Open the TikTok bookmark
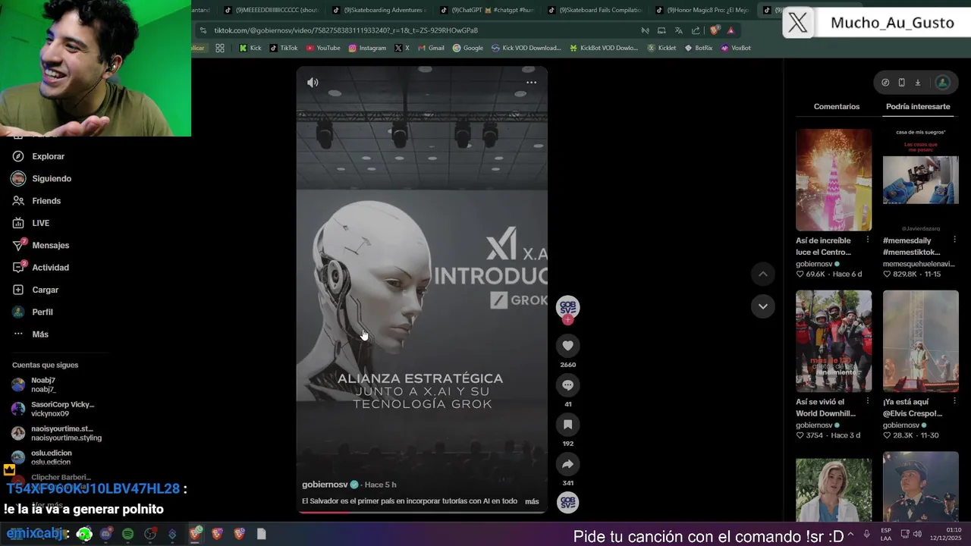This screenshot has height=546, width=971. pyautogui.click(x=284, y=48)
